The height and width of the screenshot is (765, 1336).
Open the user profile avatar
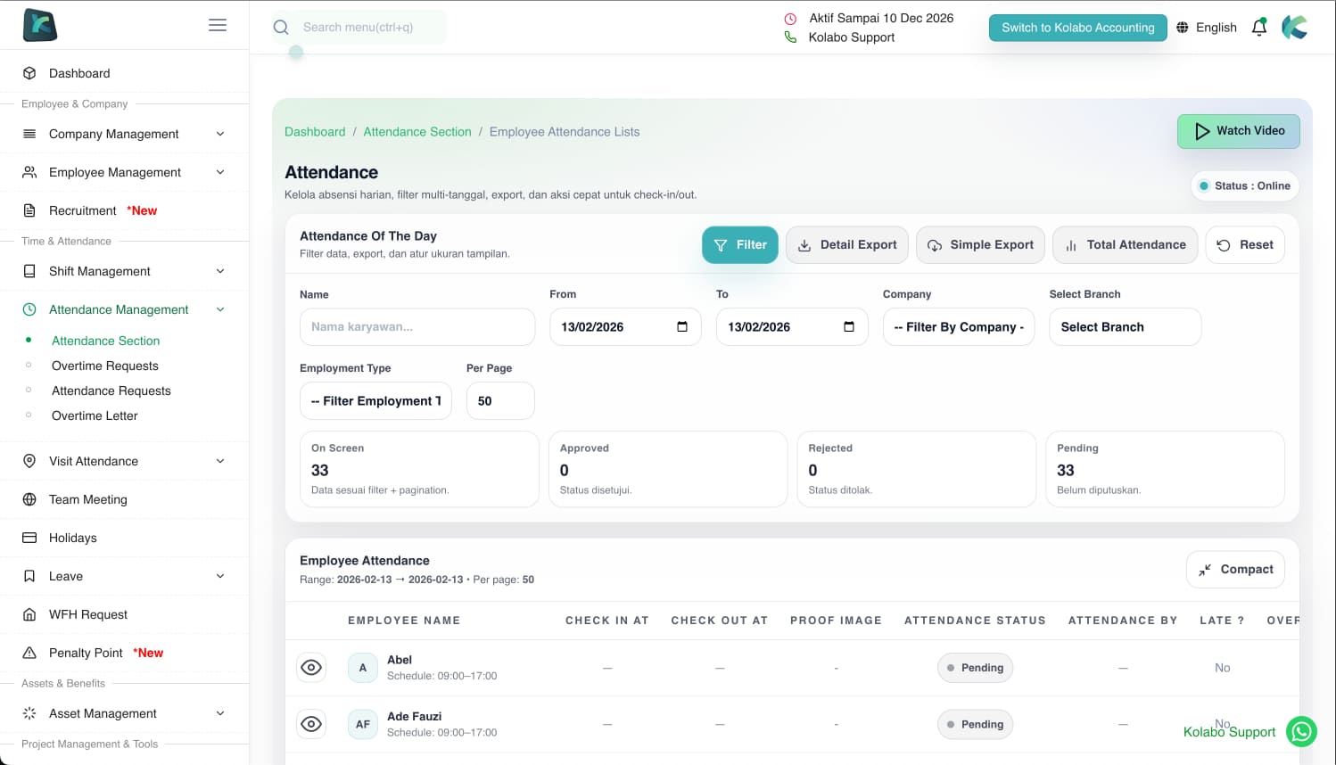pos(1295,28)
